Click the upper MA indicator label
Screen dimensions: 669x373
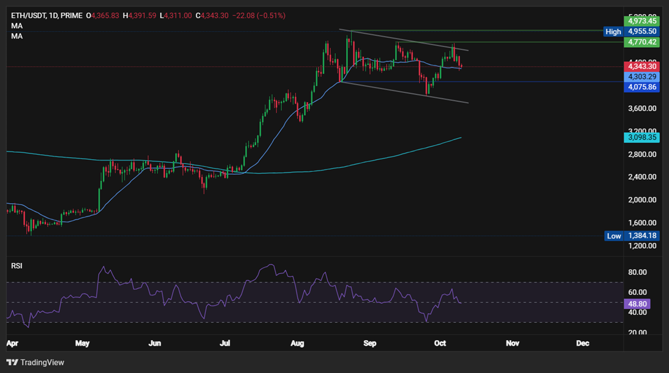pos(17,26)
